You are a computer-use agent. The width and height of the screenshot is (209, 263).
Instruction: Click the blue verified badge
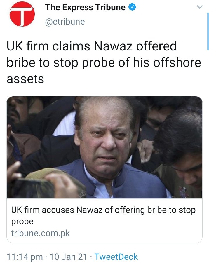click(132, 7)
